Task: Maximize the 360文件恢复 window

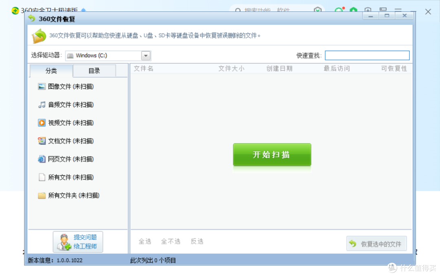Action: (x=387, y=16)
